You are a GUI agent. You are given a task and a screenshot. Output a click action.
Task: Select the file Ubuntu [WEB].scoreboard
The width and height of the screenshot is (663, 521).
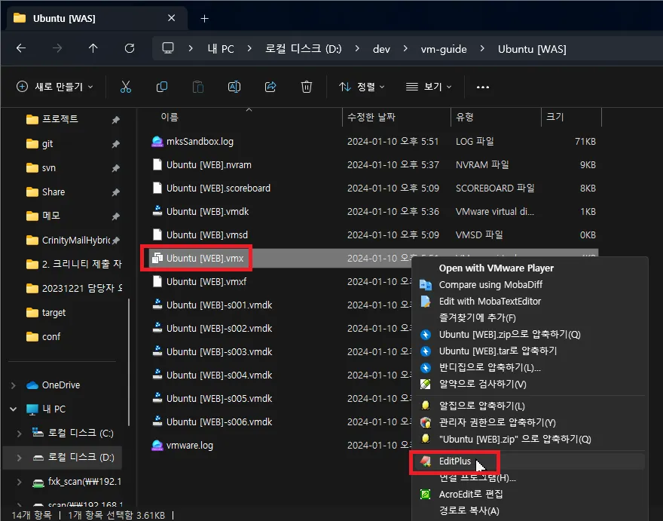tap(218, 188)
